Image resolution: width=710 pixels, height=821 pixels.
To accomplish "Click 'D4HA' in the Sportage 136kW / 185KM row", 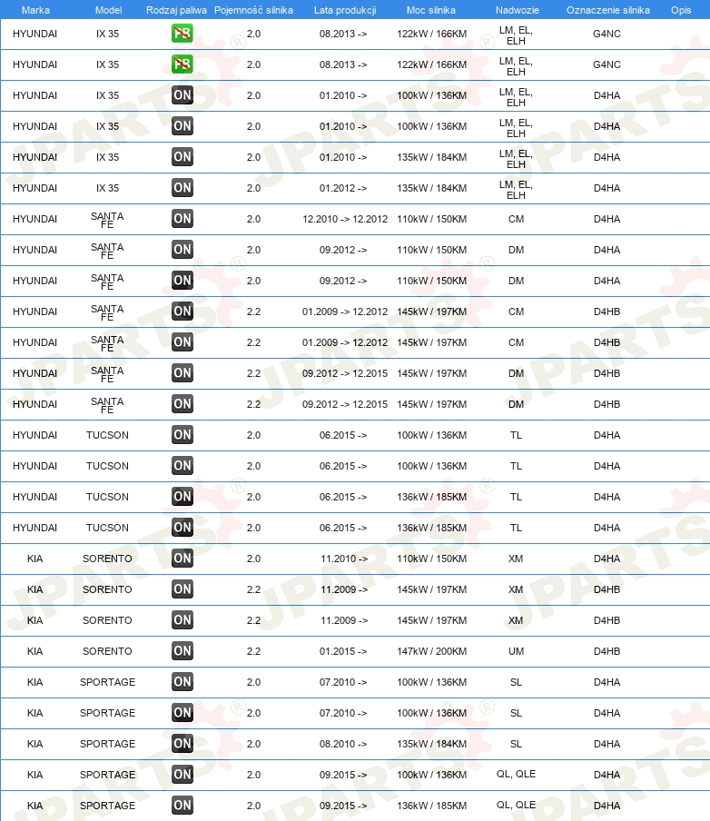I will pyautogui.click(x=606, y=806).
